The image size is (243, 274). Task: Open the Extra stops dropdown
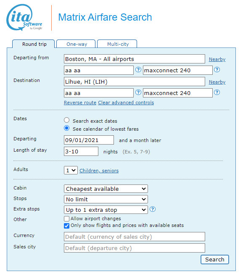pos(106,210)
